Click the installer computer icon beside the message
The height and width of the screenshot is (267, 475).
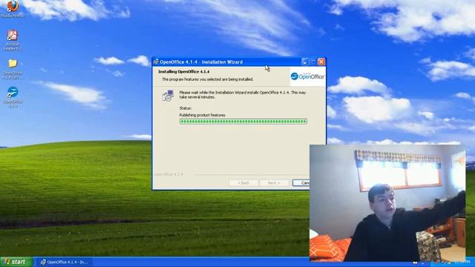pyautogui.click(x=168, y=96)
